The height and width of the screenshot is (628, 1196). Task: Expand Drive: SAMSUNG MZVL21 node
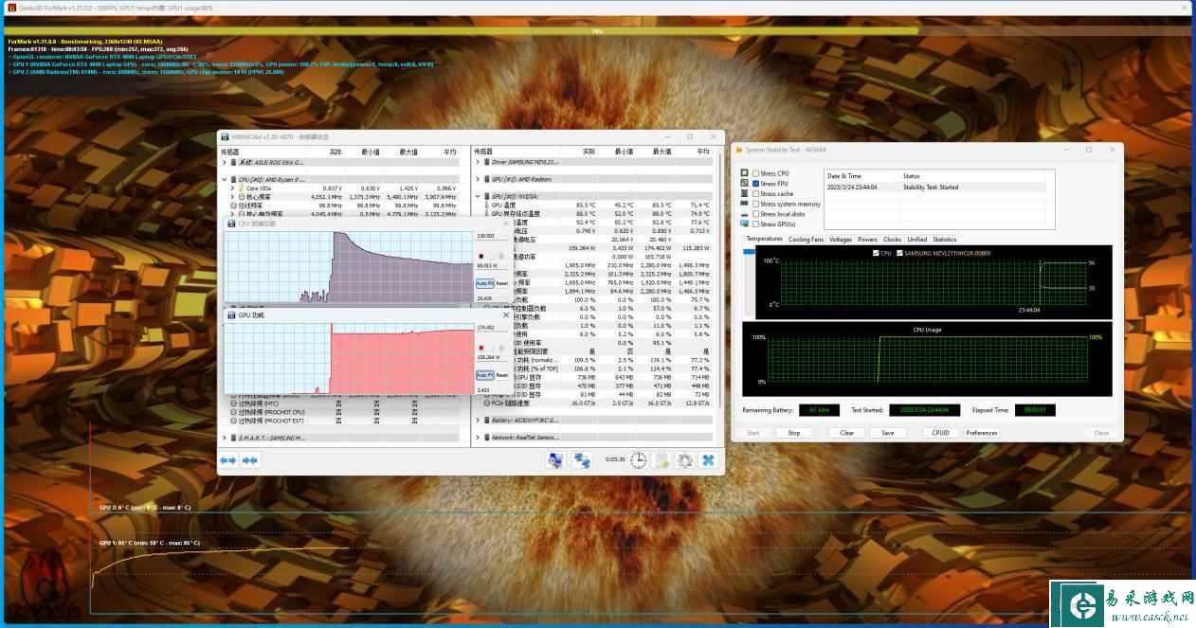coord(477,162)
